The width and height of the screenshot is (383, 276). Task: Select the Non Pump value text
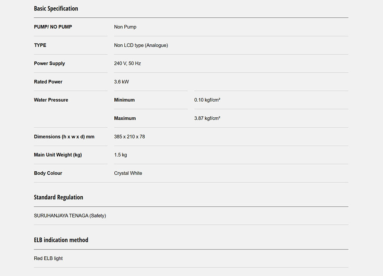coord(125,27)
